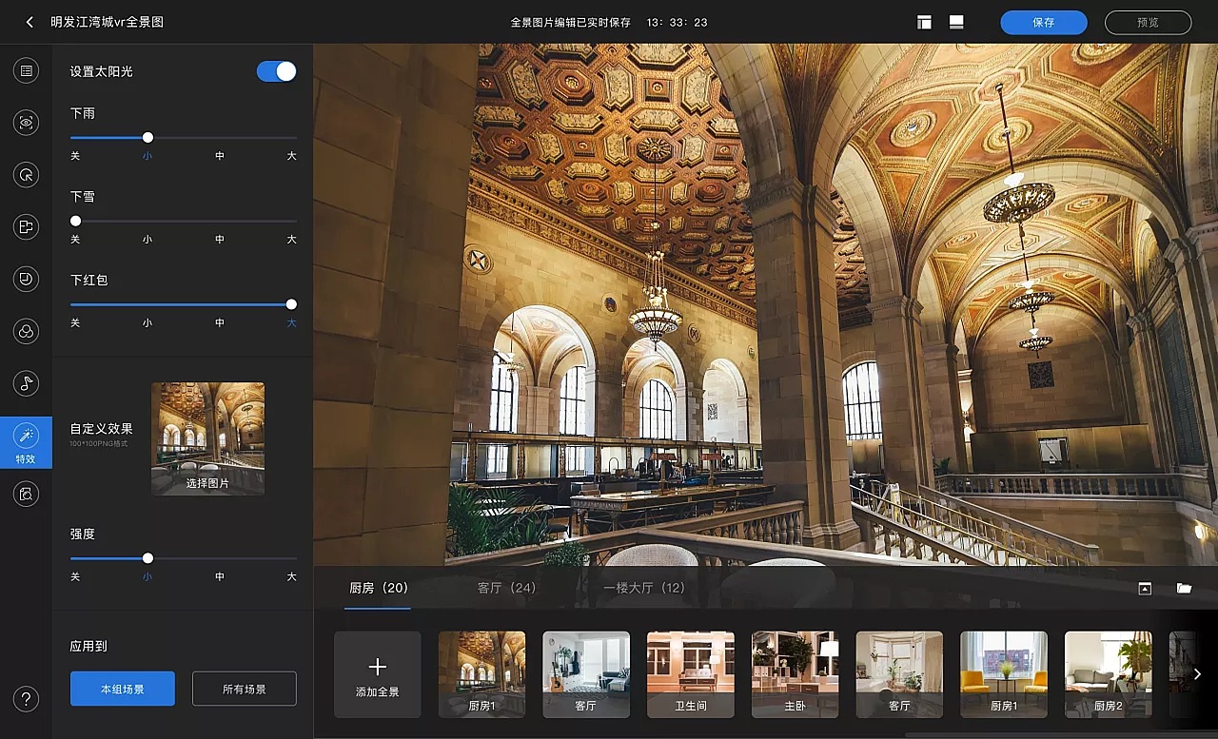Open the document search tool in sidebar
The height and width of the screenshot is (739, 1218).
click(x=27, y=494)
